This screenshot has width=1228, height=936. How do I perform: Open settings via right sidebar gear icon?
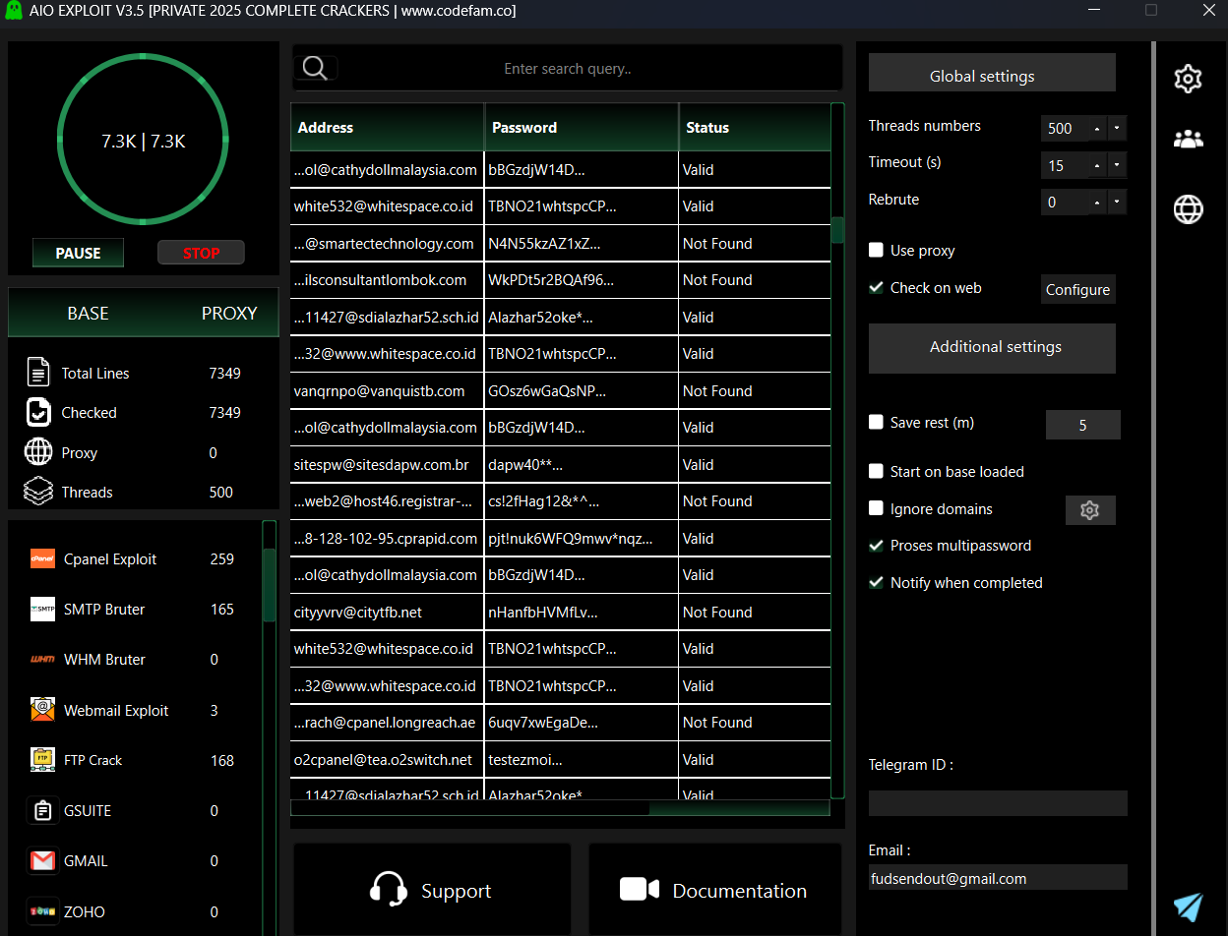click(1189, 79)
